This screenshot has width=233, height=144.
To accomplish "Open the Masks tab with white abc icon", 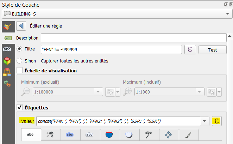I will [7, 49].
